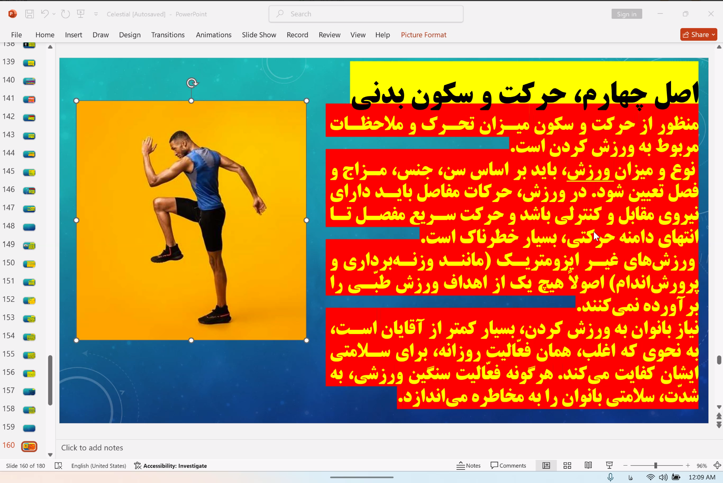
Task: Click the Save icon in title bar
Action: coord(30,14)
